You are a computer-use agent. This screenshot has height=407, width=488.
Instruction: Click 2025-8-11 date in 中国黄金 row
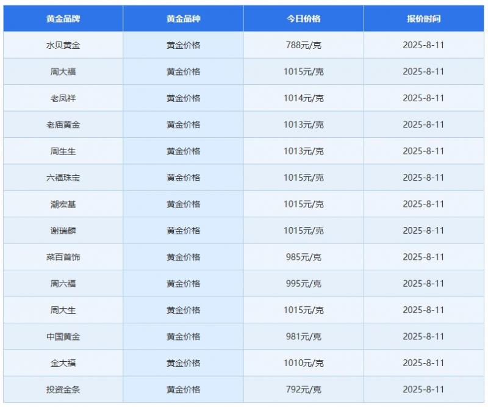click(x=423, y=336)
